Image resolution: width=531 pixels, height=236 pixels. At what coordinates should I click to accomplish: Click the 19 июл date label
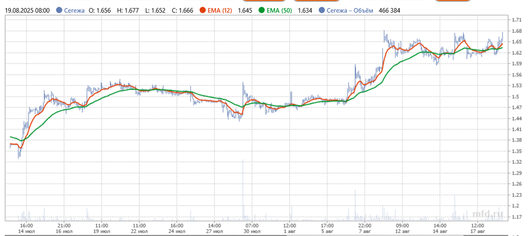tap(102, 231)
